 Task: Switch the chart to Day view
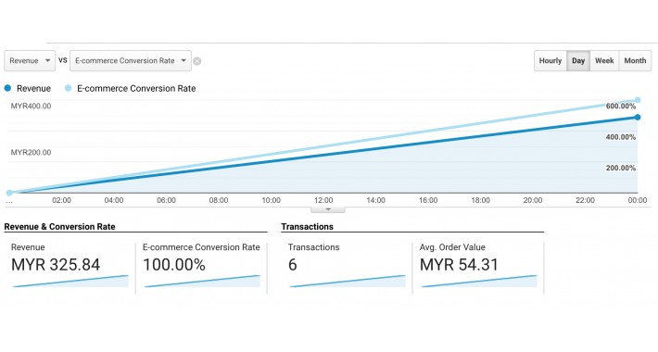point(578,61)
